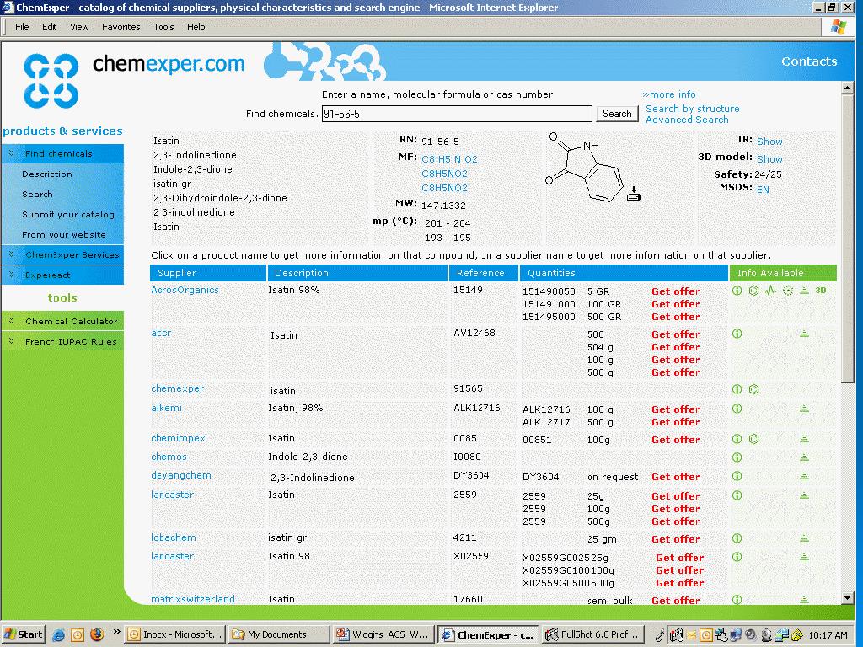Get offer for AcrosOrganics 5 GR
Viewport: 863px width, 647px height.
coord(675,291)
